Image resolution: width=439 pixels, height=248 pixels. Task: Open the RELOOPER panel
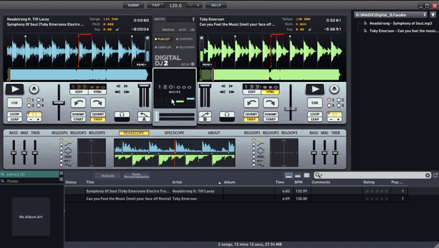tap(185, 48)
